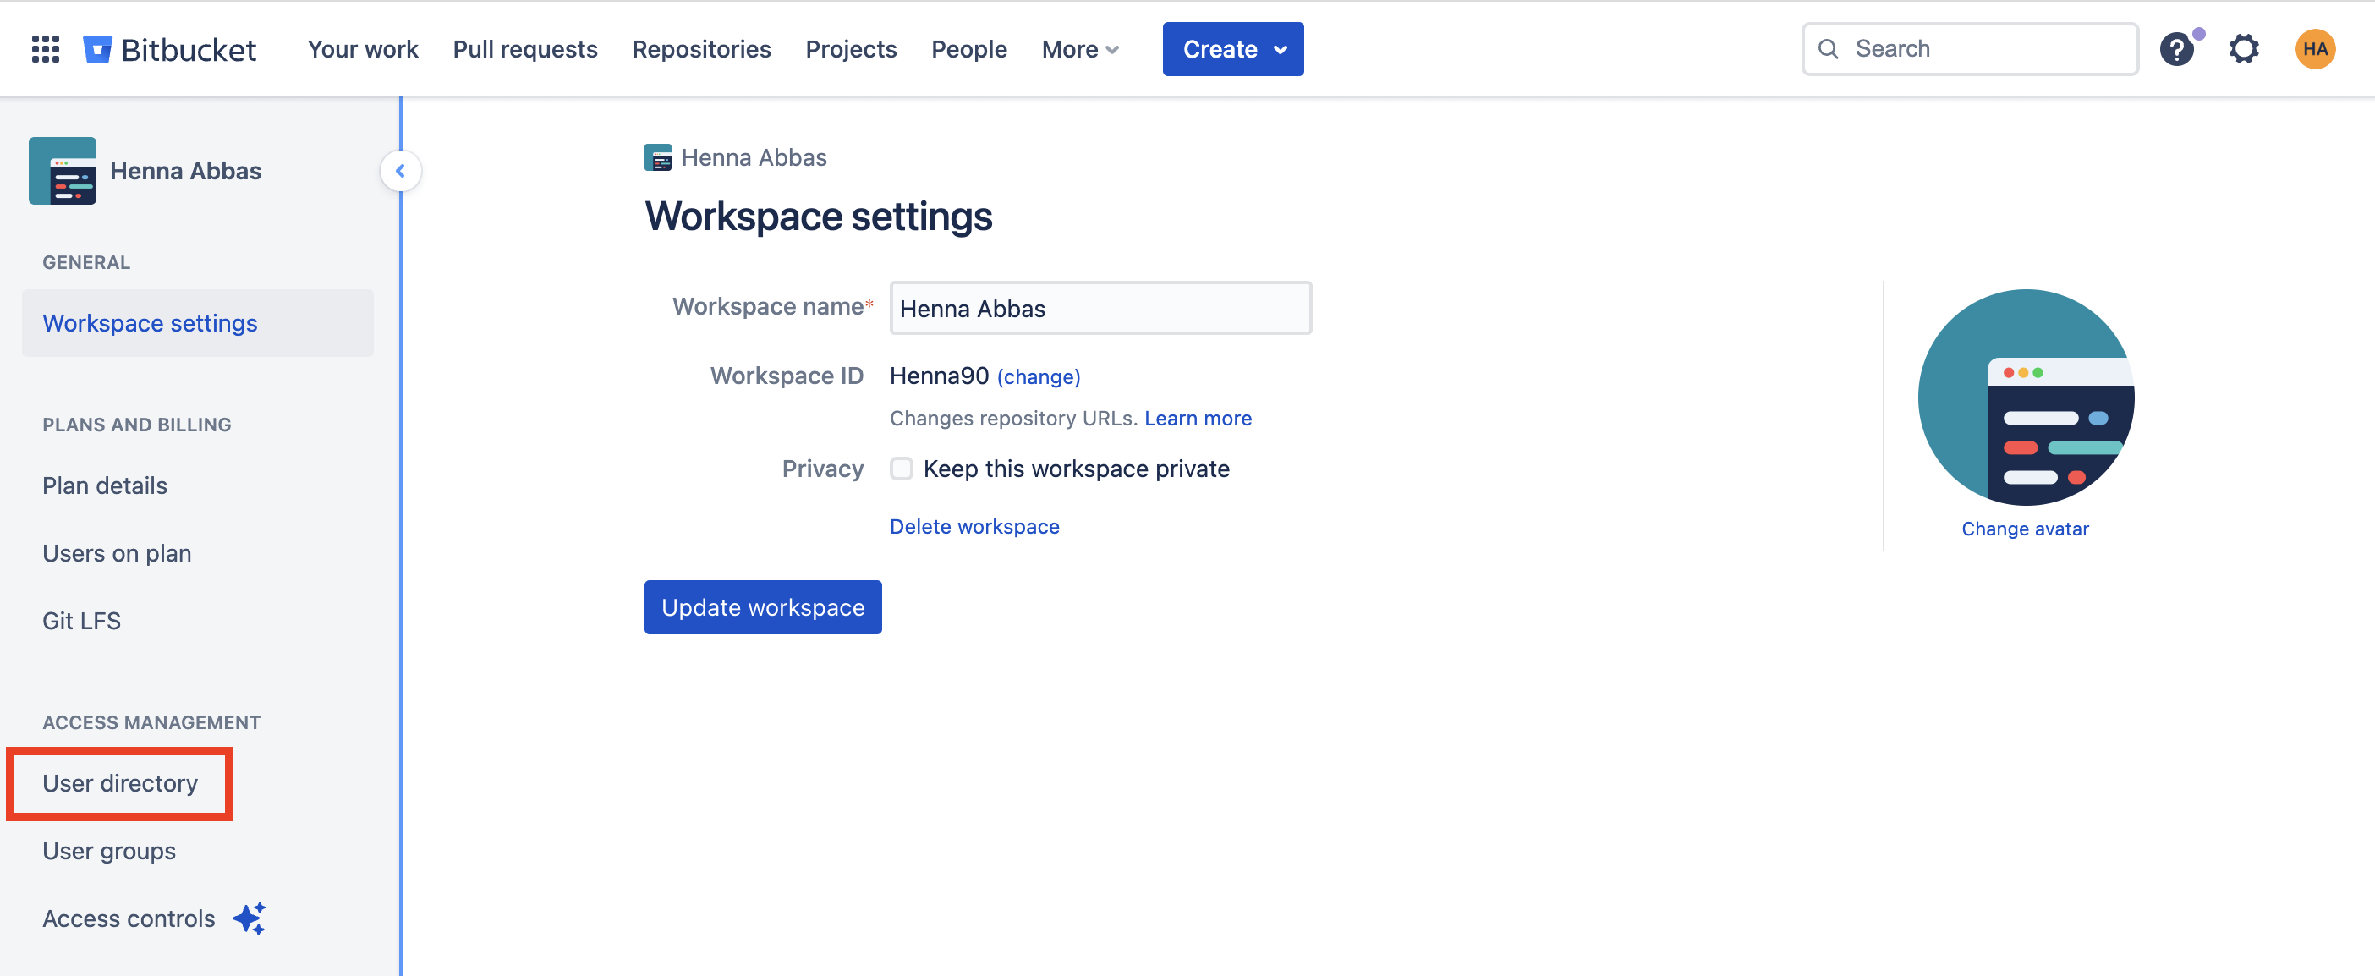Open Pull requests
Viewport: 2375px width, 976px height.
524,49
